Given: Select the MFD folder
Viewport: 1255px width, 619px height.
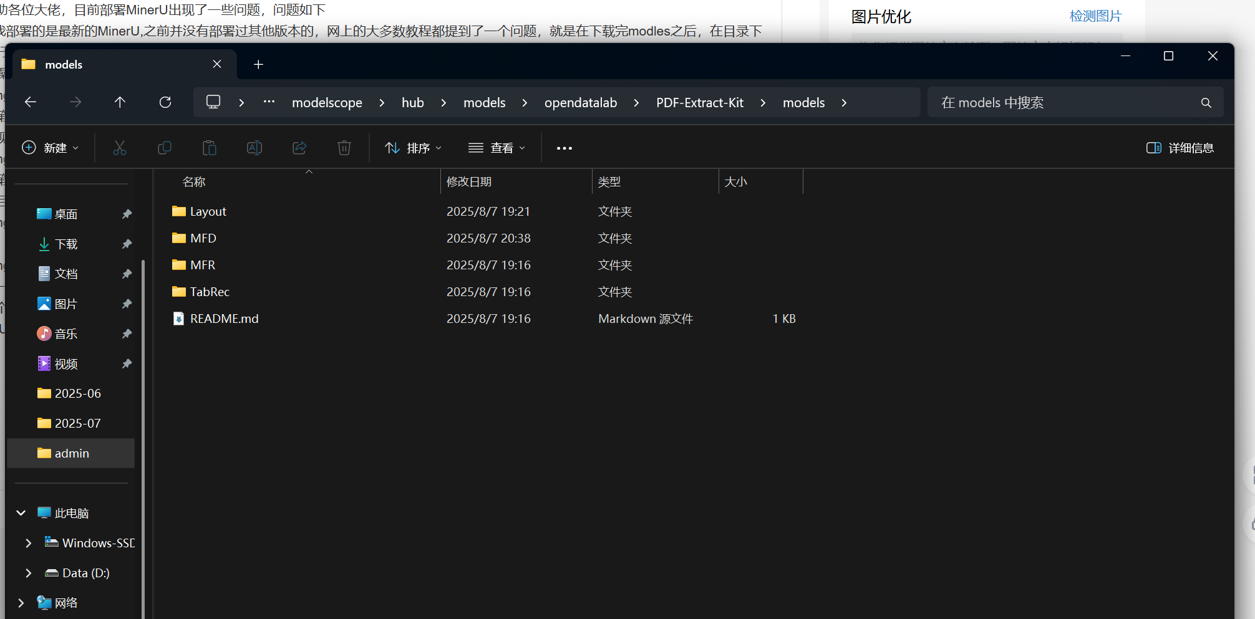Looking at the screenshot, I should 203,238.
